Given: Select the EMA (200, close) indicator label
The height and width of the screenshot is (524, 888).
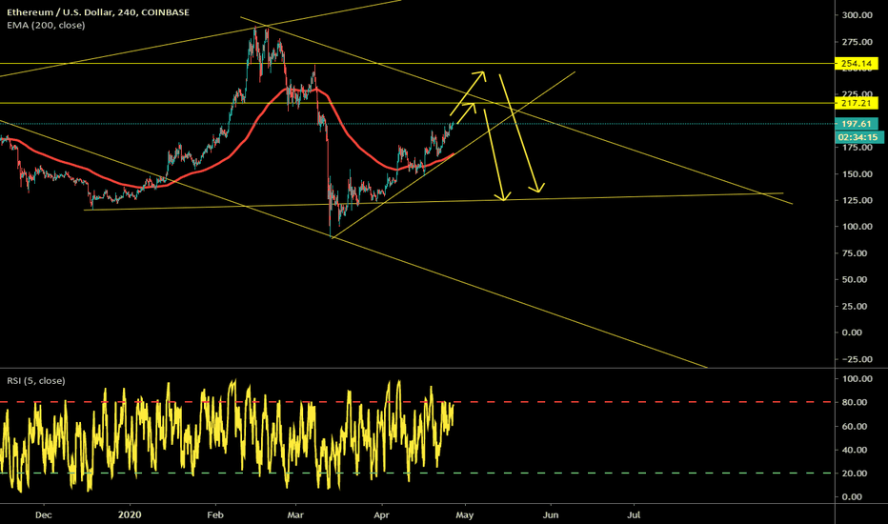Looking at the screenshot, I should pyautogui.click(x=46, y=25).
